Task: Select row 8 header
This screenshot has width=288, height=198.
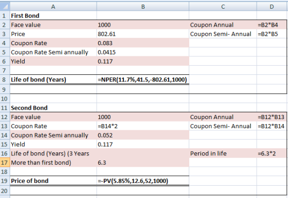Action: tap(5, 80)
